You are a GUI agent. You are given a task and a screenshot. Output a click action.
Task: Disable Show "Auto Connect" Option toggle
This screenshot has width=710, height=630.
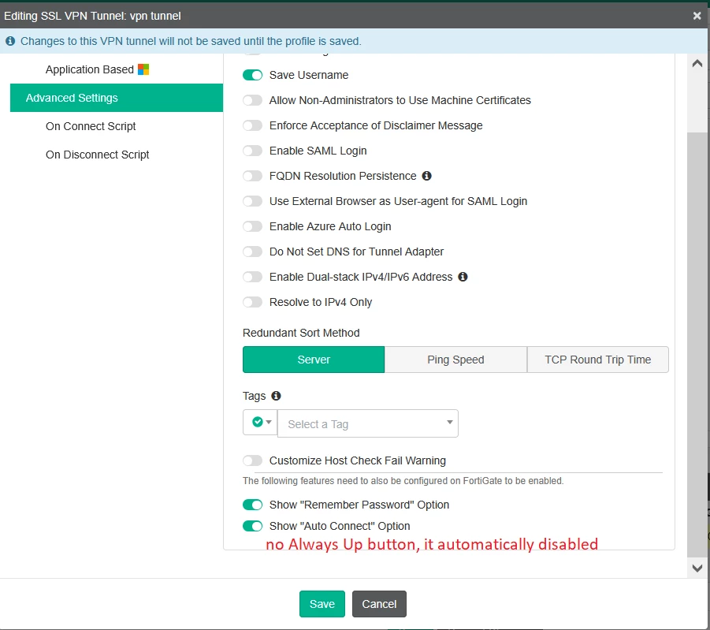click(x=253, y=526)
